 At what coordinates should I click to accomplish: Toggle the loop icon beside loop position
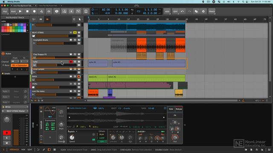(139, 11)
